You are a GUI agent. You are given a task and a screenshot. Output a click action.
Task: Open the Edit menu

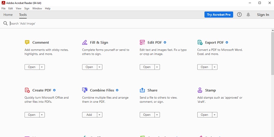pos(11,8)
